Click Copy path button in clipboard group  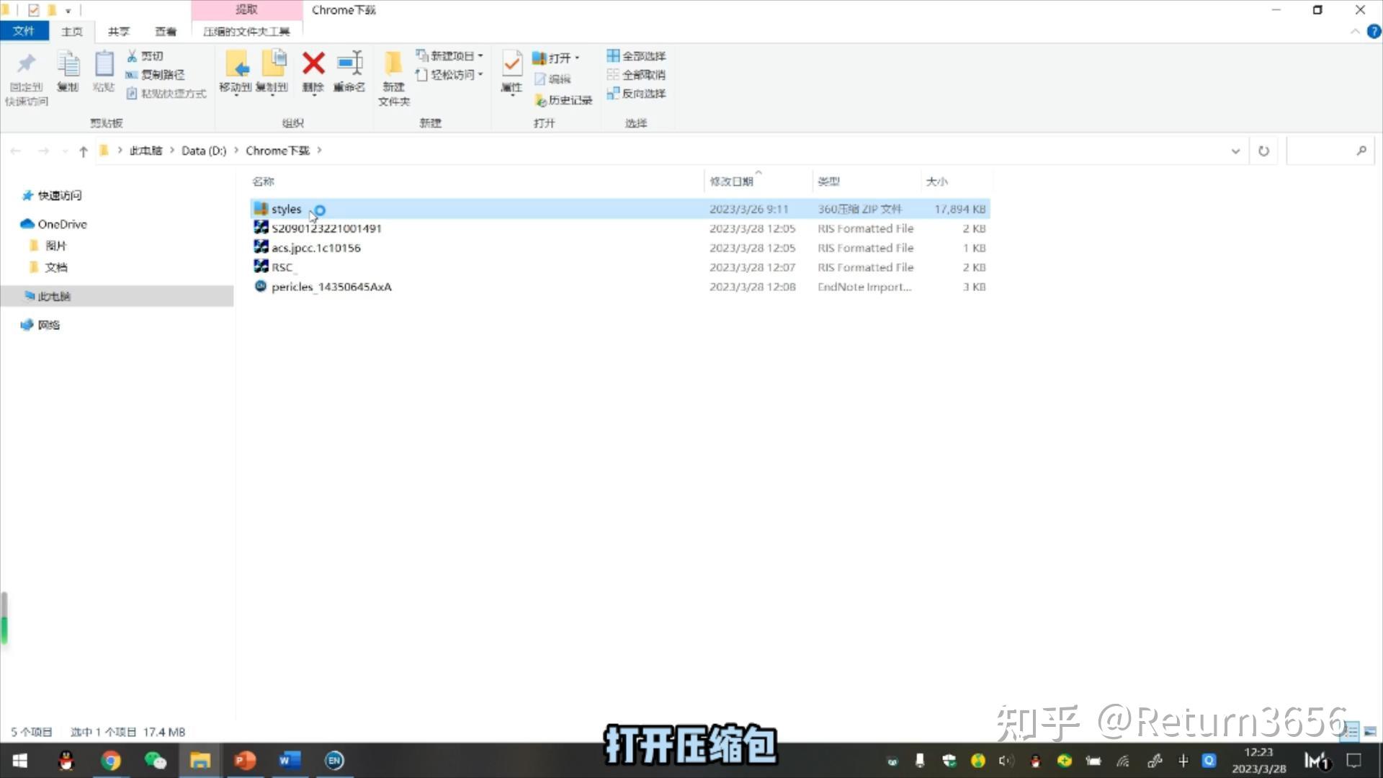(x=156, y=74)
